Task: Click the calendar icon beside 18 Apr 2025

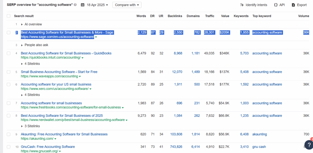Action: (x=83, y=5)
